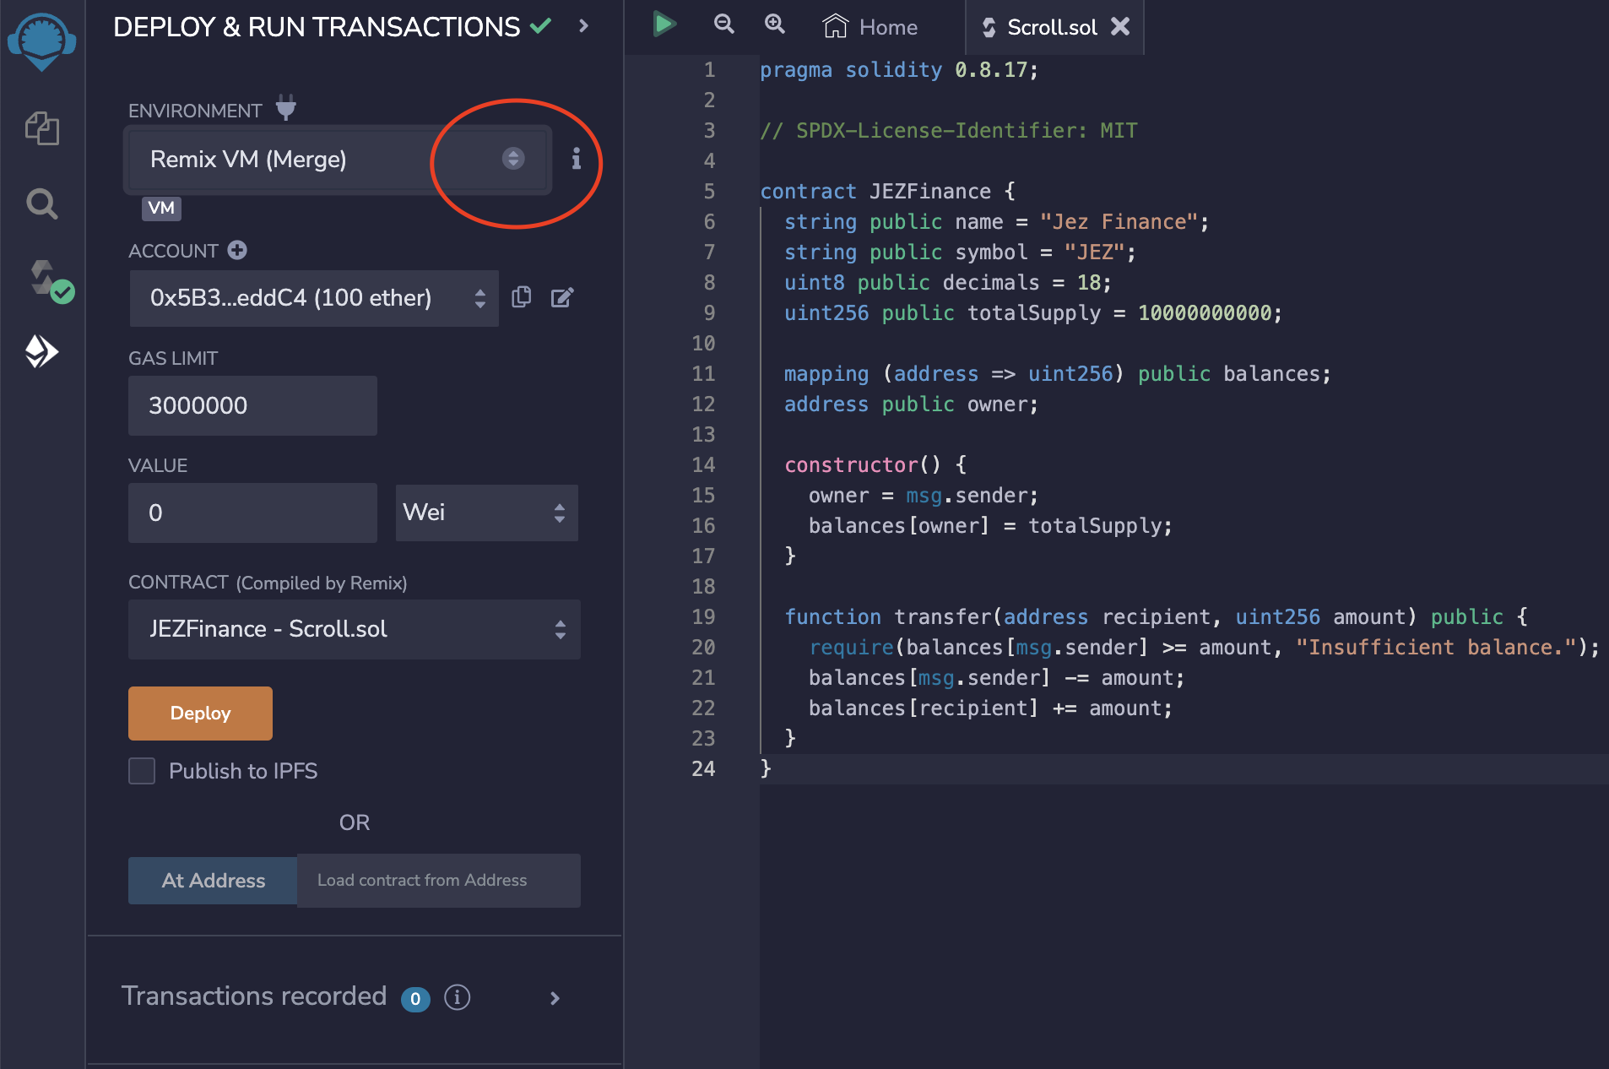
Task: Open the Environment dropdown Remix VM (Merge)
Action: point(338,160)
